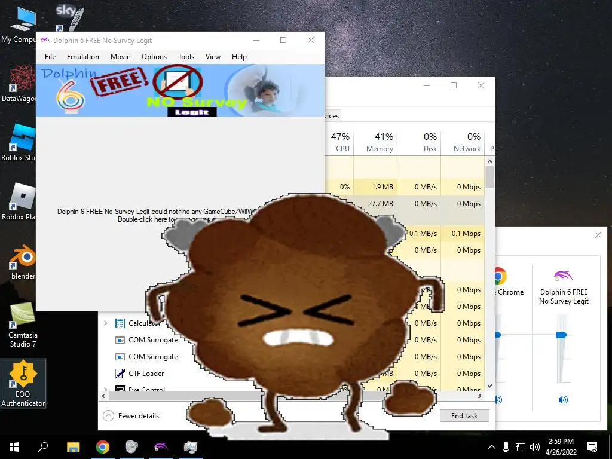Adjust Dolphin volume slider in Volume Mixer
The height and width of the screenshot is (459, 612).
pyautogui.click(x=561, y=335)
